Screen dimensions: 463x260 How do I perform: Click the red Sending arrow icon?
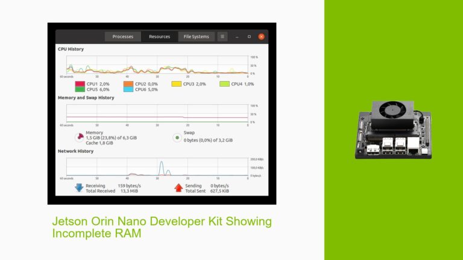(x=178, y=188)
